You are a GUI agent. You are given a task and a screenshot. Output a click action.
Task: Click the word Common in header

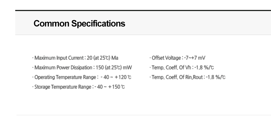(51, 23)
